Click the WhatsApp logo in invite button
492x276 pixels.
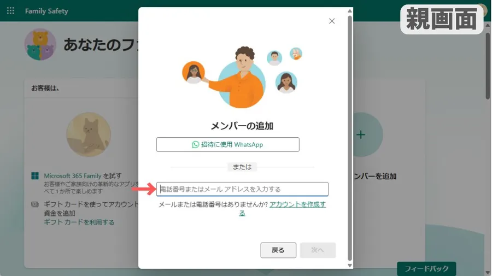(x=195, y=144)
